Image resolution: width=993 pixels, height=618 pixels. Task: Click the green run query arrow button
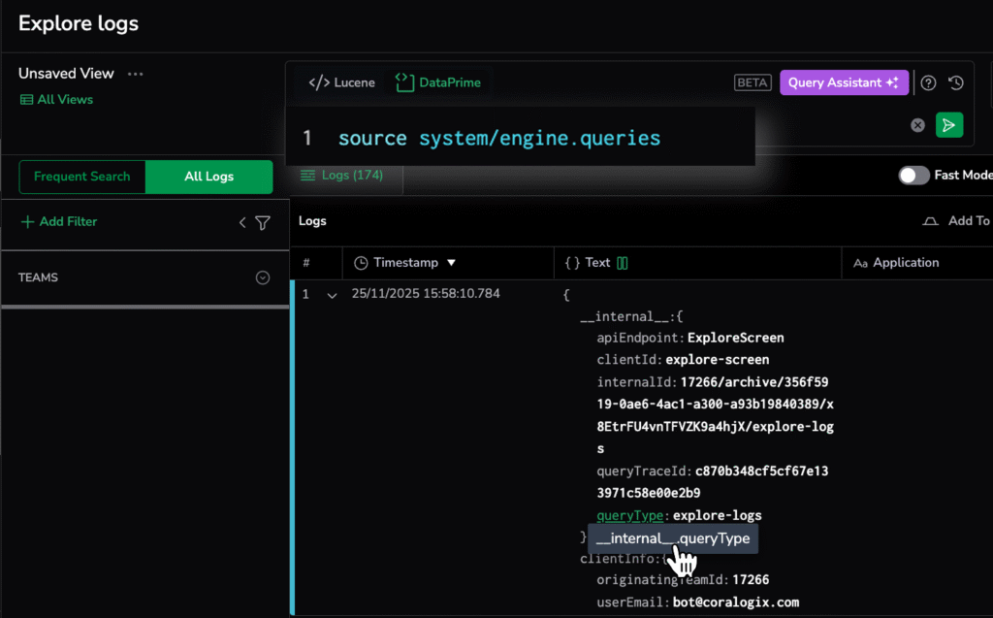[949, 125]
